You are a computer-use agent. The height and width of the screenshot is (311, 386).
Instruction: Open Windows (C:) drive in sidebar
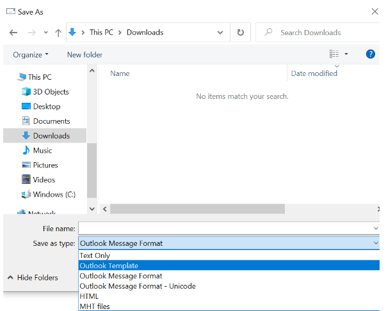pyautogui.click(x=54, y=195)
